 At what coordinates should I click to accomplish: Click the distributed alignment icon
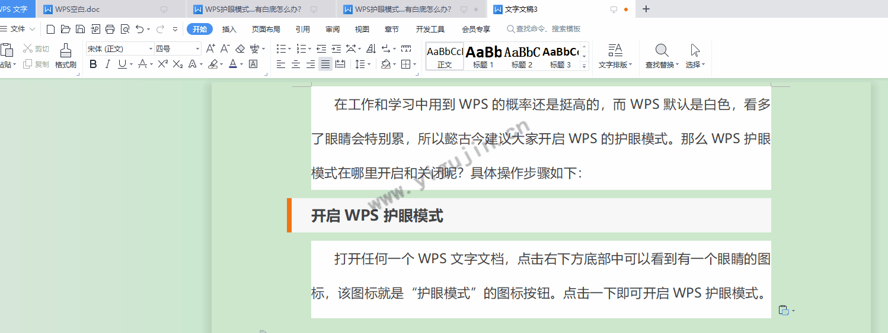pos(340,64)
